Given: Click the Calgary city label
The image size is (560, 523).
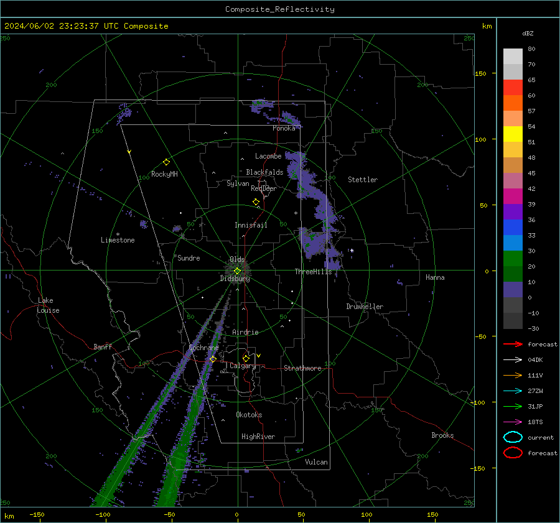Looking at the screenshot, I should [x=243, y=366].
